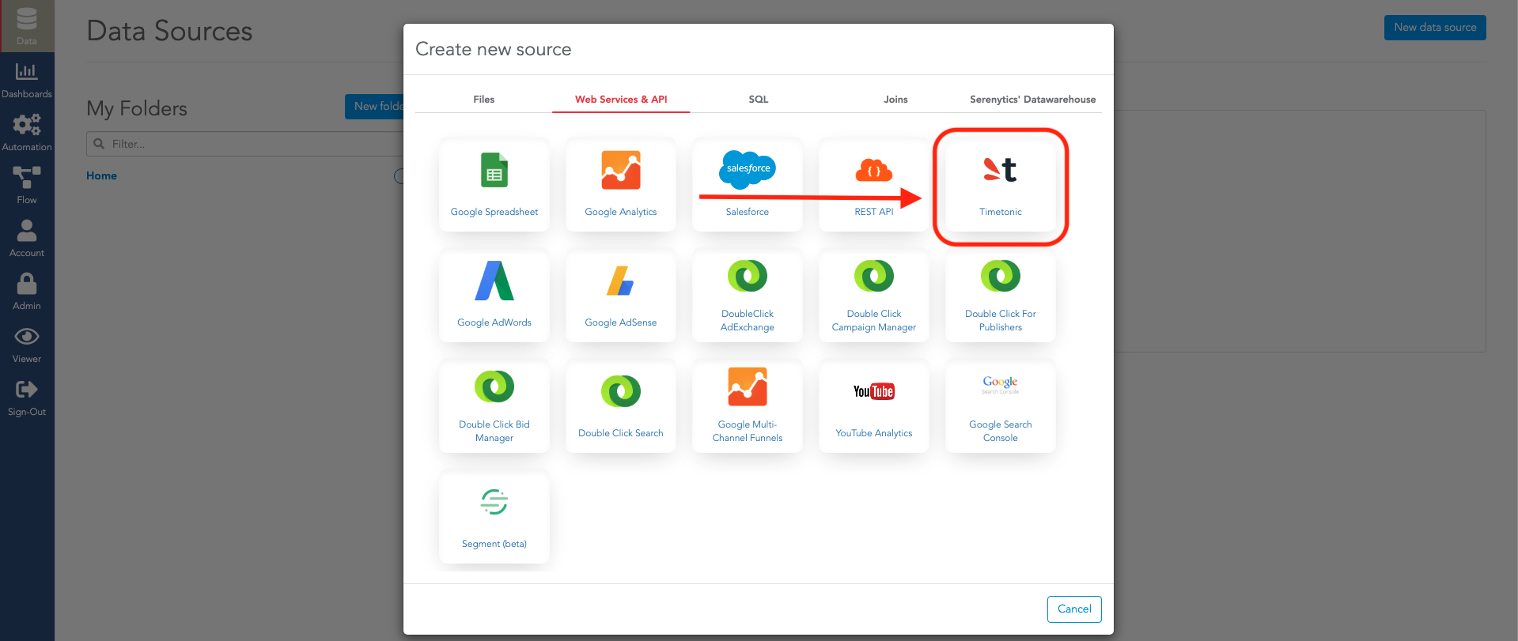This screenshot has height=641, width=1518.
Task: Open the SQL tab
Action: coord(758,100)
